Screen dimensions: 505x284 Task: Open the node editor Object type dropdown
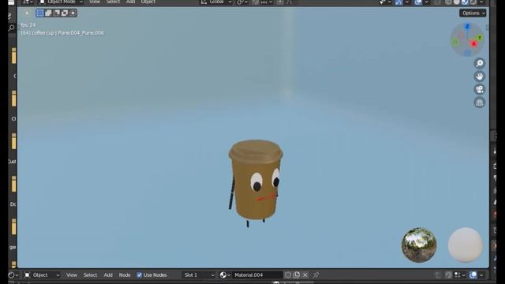coord(42,275)
